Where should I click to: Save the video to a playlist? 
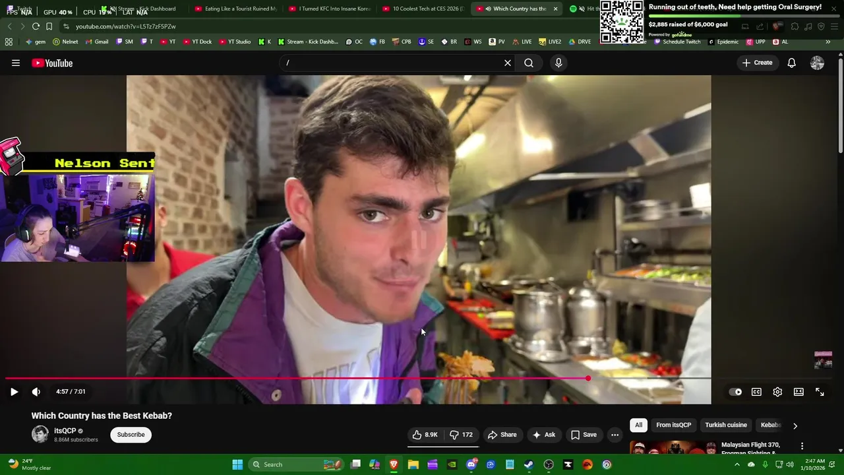[584, 435]
